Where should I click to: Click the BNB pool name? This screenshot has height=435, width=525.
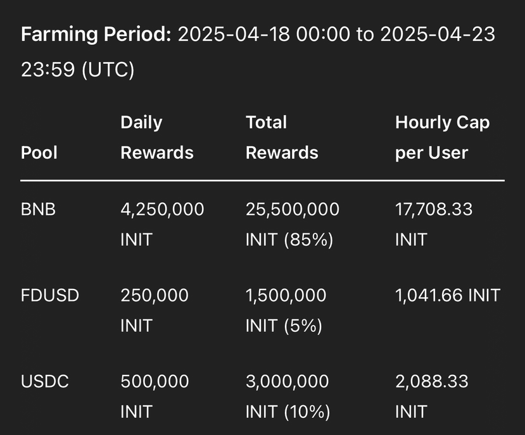click(x=38, y=209)
